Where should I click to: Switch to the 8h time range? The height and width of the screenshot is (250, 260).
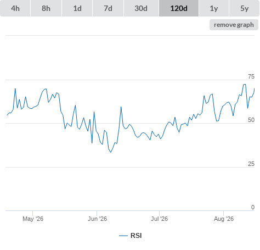click(x=46, y=8)
